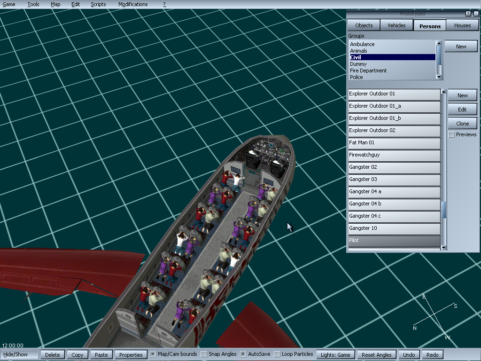This screenshot has height=361, width=481.
Task: Click the Copy button
Action: coord(78,355)
